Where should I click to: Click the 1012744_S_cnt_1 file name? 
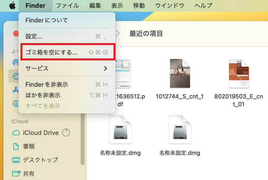coord(180,97)
